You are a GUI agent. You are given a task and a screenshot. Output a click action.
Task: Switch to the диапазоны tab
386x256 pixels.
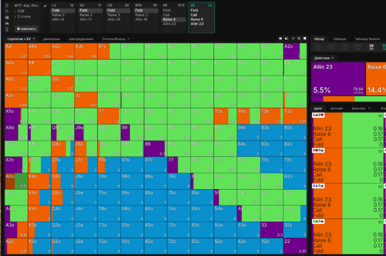[x=51, y=39]
